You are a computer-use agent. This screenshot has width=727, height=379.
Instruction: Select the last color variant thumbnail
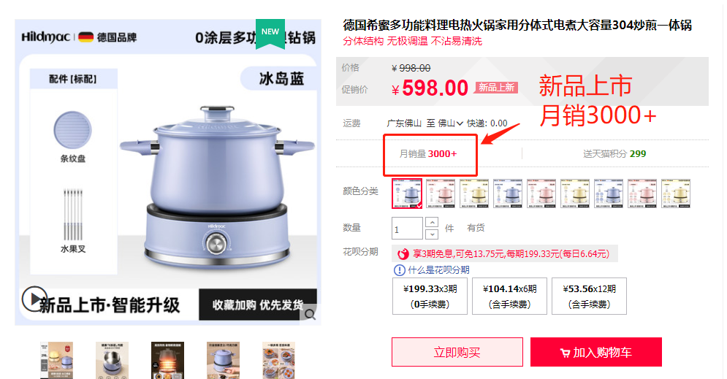click(676, 194)
